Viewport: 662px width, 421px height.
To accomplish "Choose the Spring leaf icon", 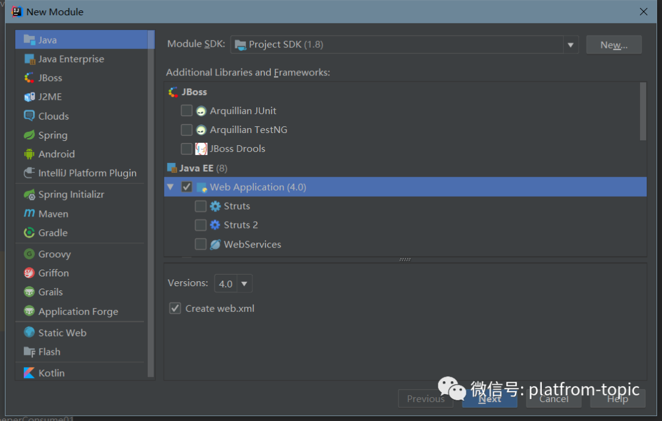I will pyautogui.click(x=29, y=135).
